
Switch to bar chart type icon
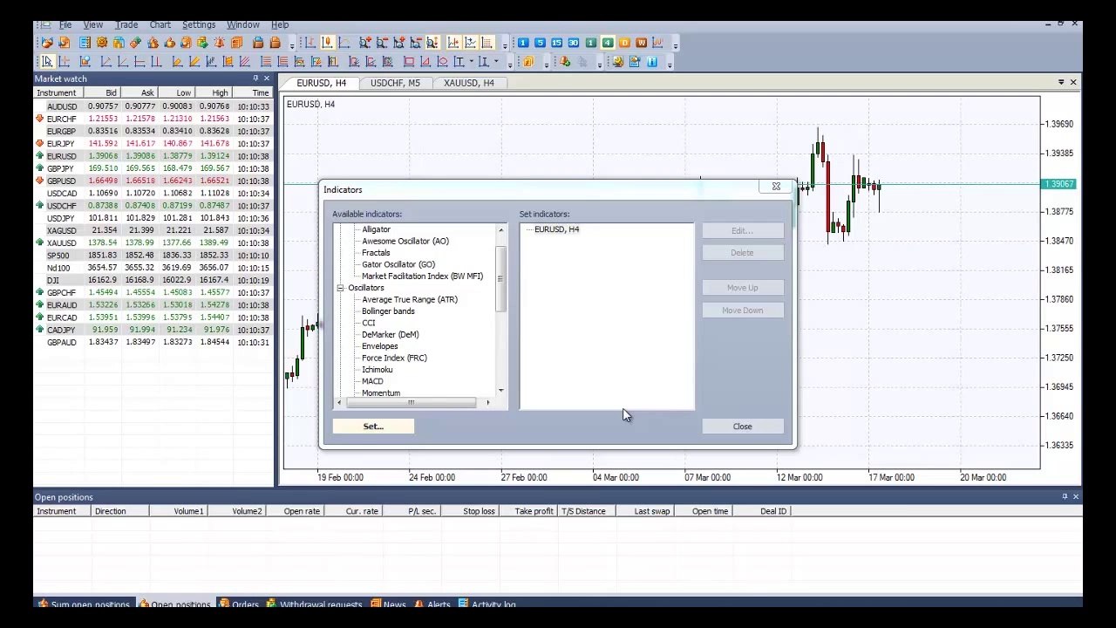(310, 43)
